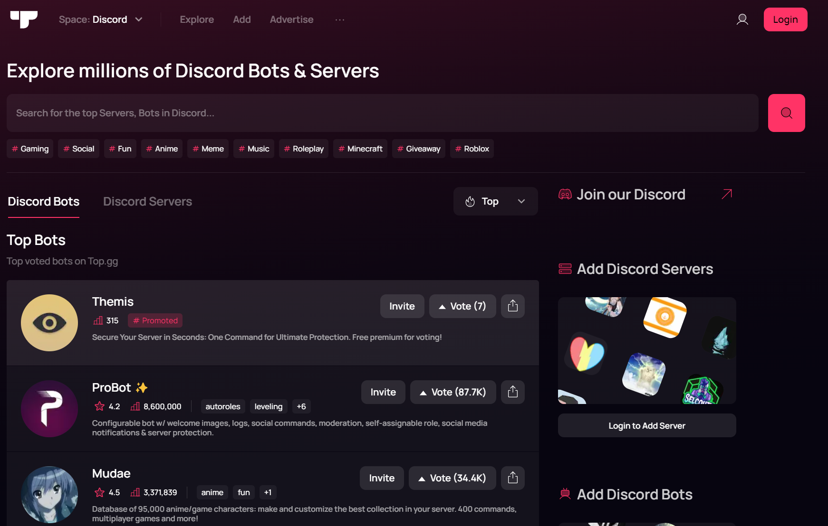Image resolution: width=828 pixels, height=526 pixels.
Task: Select the Anime tag
Action: pos(162,149)
